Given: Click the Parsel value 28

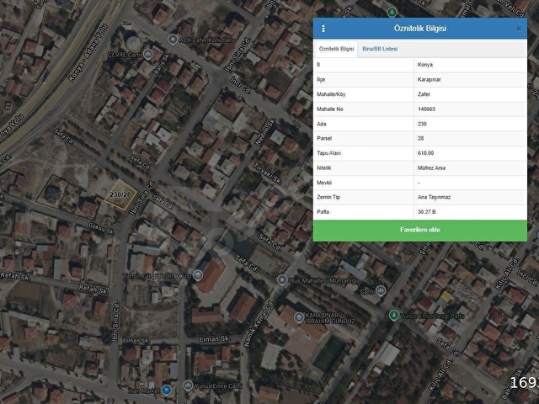Looking at the screenshot, I should click(x=421, y=138).
